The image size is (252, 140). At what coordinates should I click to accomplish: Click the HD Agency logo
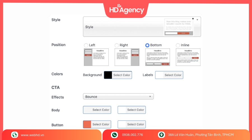pyautogui.click(x=126, y=10)
